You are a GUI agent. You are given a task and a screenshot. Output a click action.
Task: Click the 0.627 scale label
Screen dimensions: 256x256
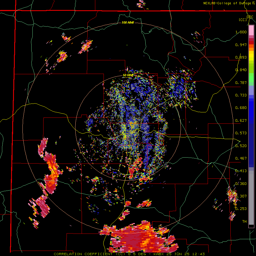coord(241,121)
